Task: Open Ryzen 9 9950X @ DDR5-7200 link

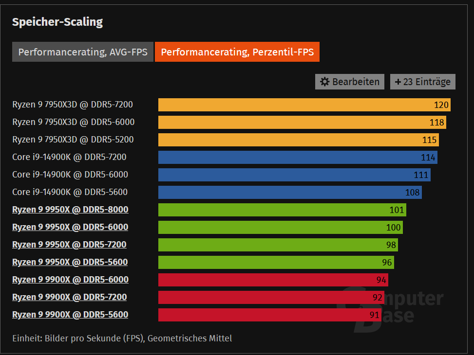Action: tap(69, 245)
